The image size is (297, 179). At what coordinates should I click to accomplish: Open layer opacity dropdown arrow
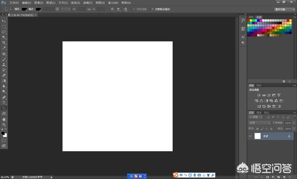(x=294, y=123)
